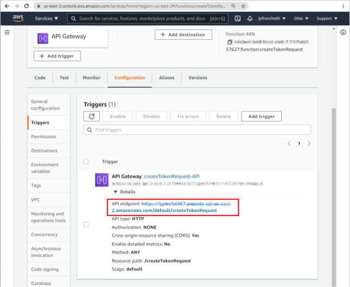This screenshot has width=350, height=287.
Task: Go to next page of triggers
Action: point(309,143)
